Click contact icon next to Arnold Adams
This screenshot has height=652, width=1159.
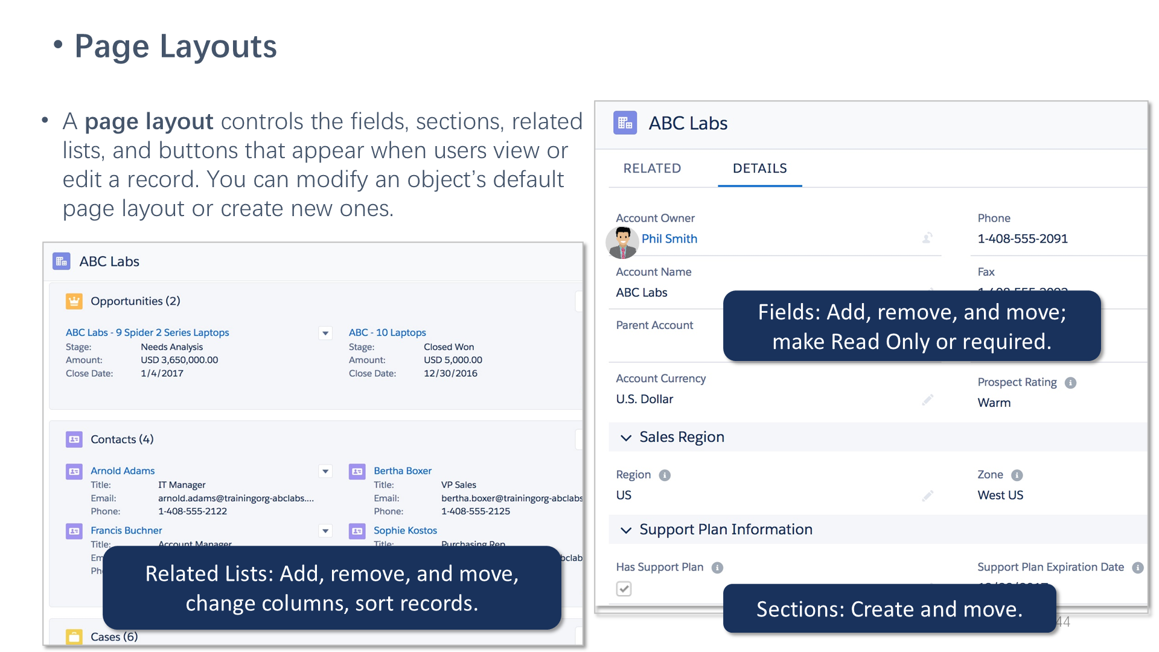(x=74, y=471)
